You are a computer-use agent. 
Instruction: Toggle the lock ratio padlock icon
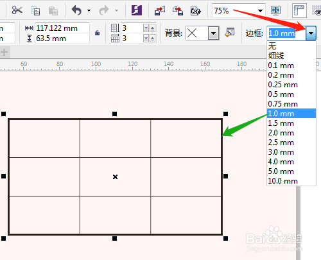(x=98, y=33)
